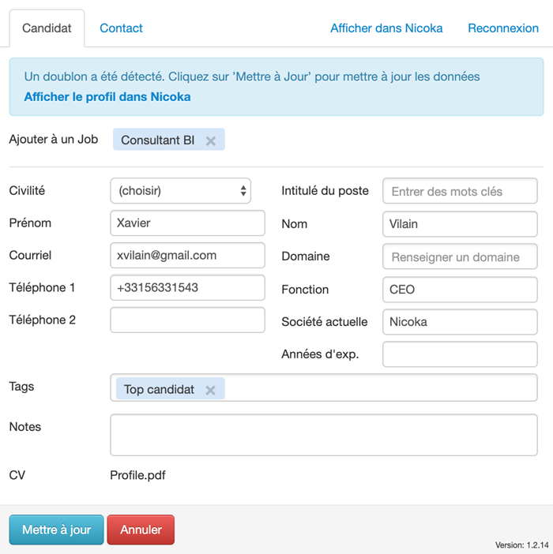Image resolution: width=553 pixels, height=554 pixels.
Task: Remove the Top candidat tag
Action: coord(210,390)
